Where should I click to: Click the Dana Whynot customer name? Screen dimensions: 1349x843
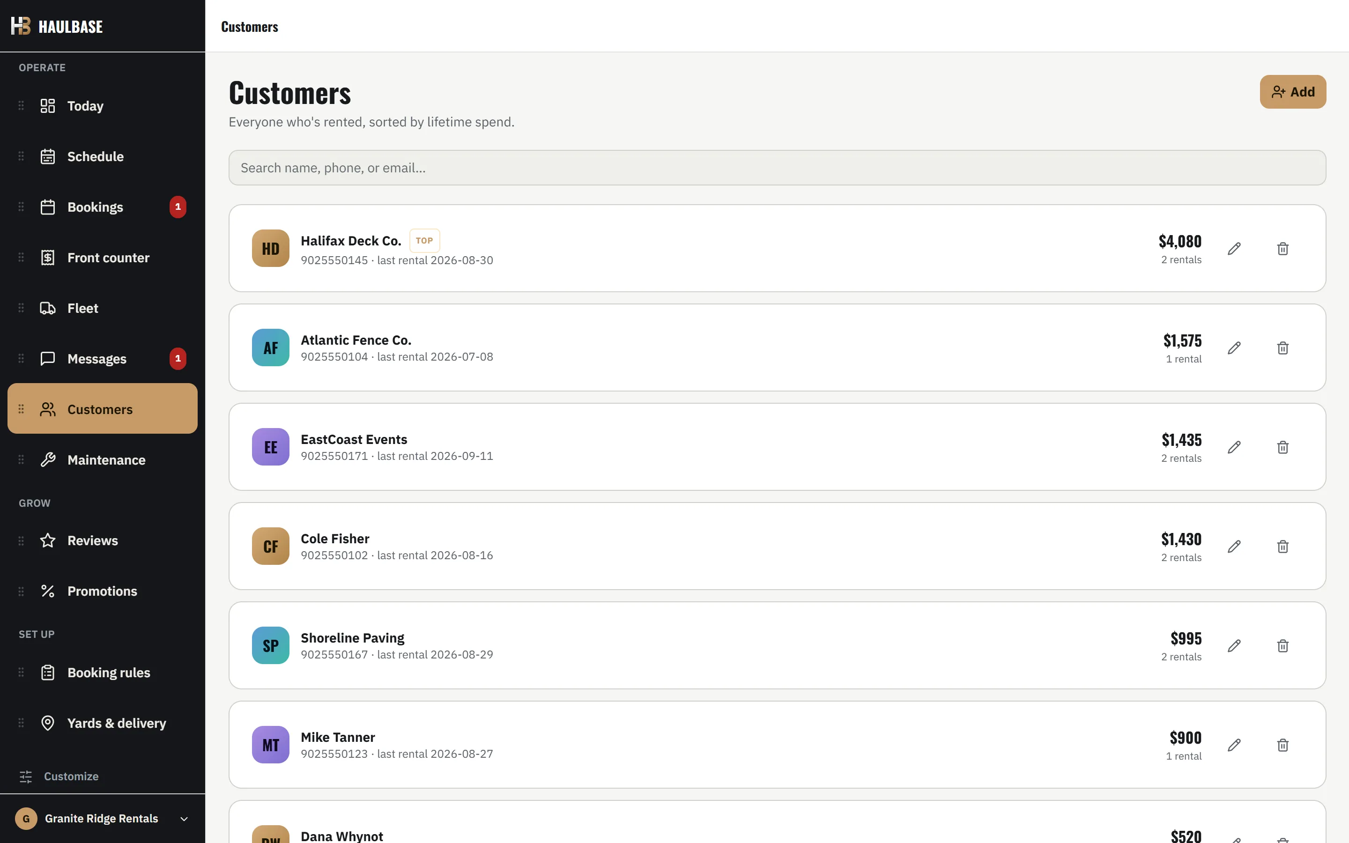pyautogui.click(x=342, y=836)
